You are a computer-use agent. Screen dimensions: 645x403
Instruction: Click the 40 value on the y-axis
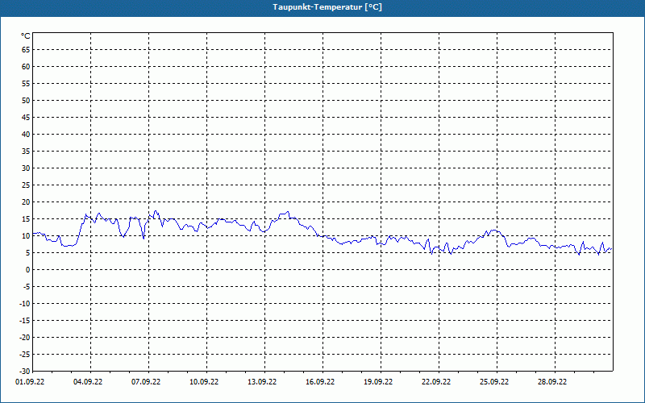pos(26,135)
